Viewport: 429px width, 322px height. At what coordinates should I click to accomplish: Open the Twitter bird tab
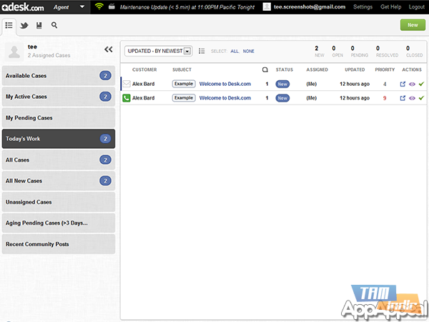click(24, 26)
